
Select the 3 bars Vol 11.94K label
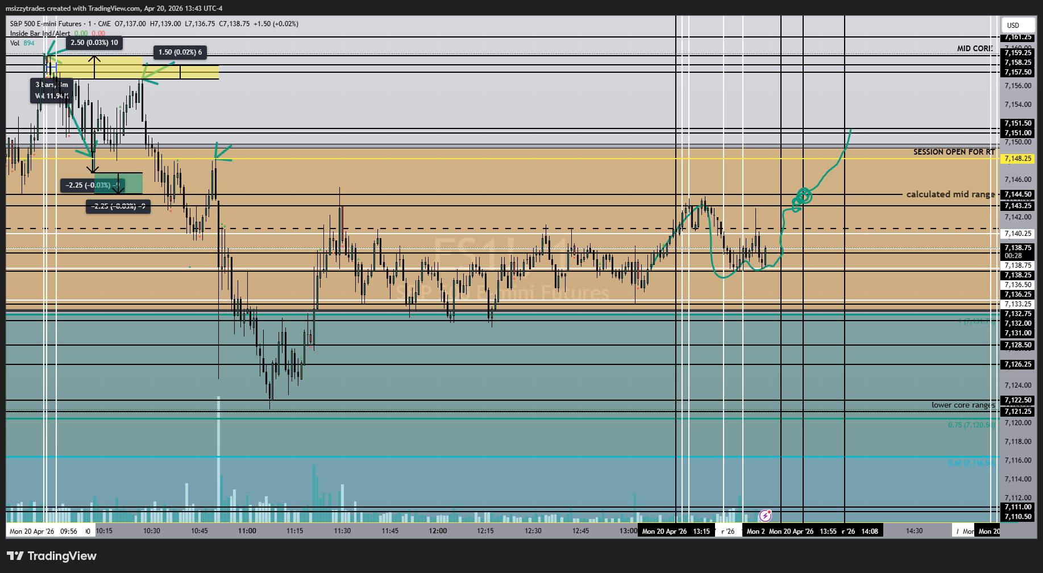pos(51,90)
